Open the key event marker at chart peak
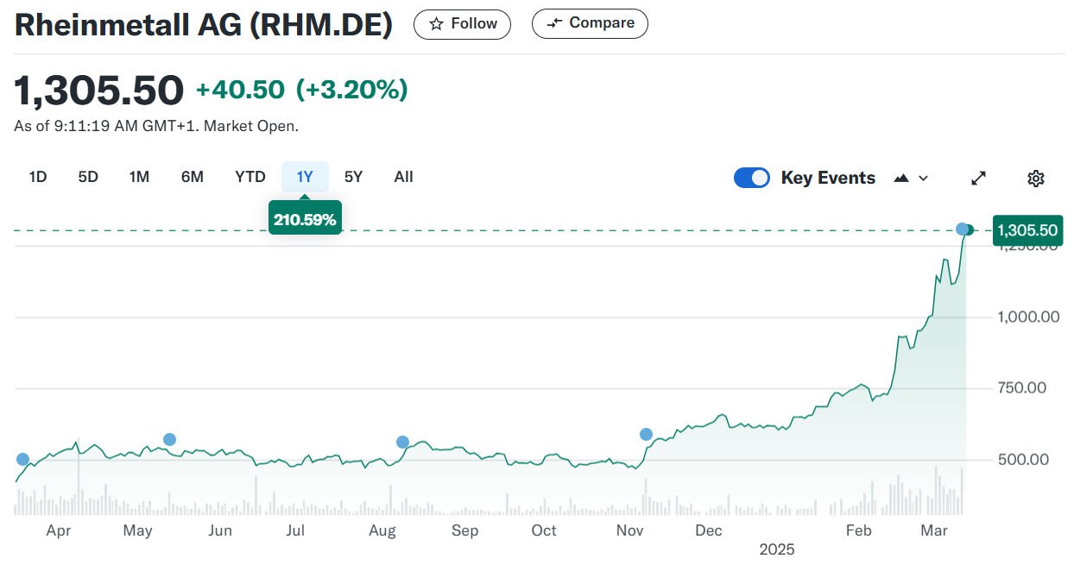Screen dimensions: 1074x565 point(962,229)
